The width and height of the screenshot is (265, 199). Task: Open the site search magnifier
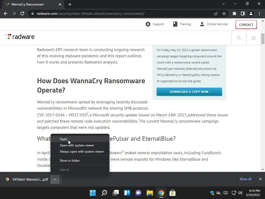239,38
